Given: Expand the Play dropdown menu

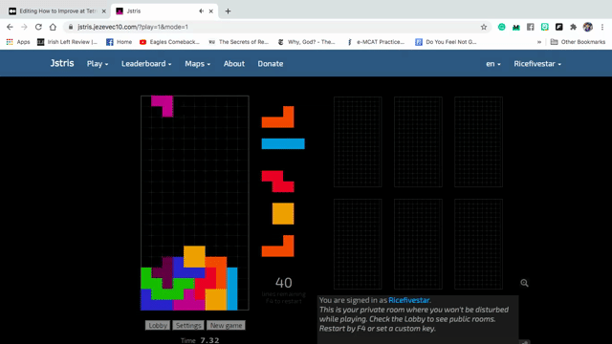Looking at the screenshot, I should pos(98,64).
